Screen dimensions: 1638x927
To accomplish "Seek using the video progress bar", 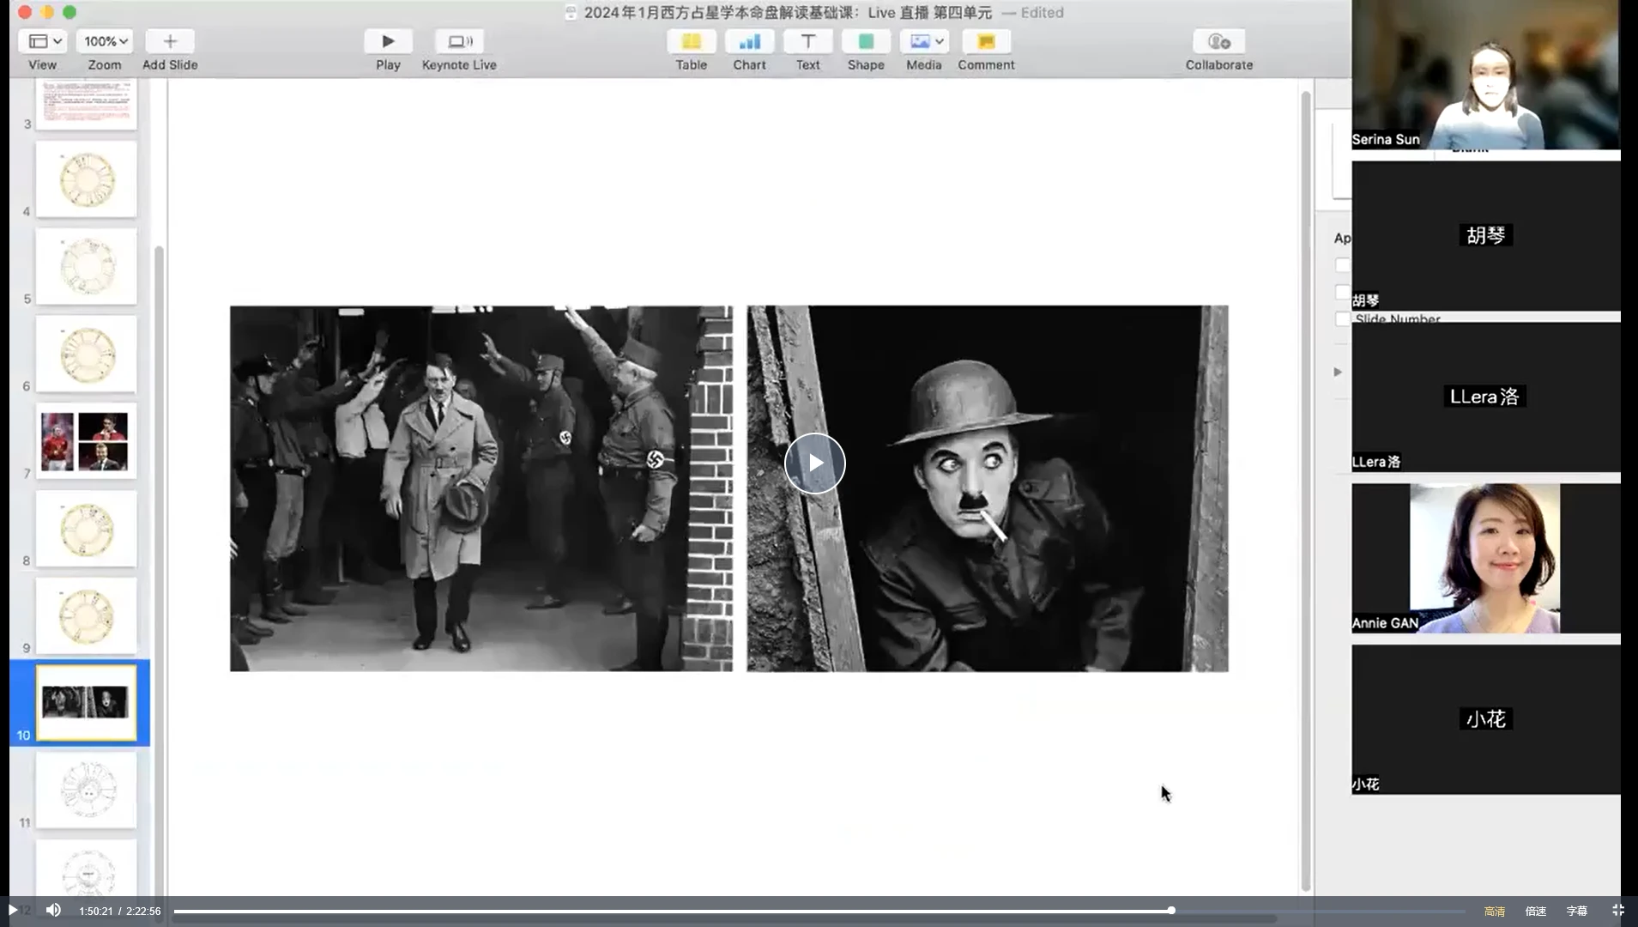I will click(819, 911).
